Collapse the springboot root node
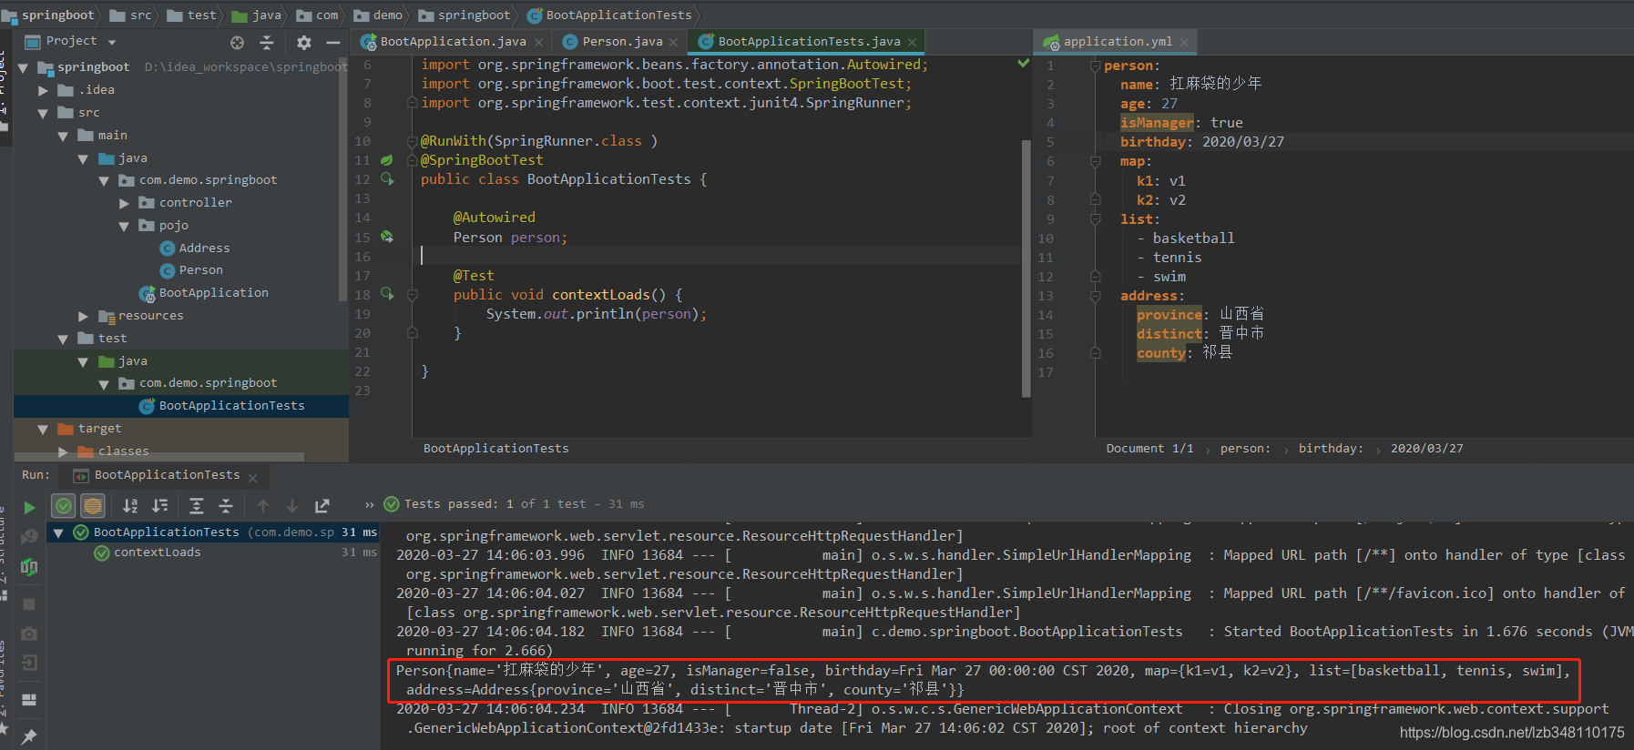 click(23, 68)
